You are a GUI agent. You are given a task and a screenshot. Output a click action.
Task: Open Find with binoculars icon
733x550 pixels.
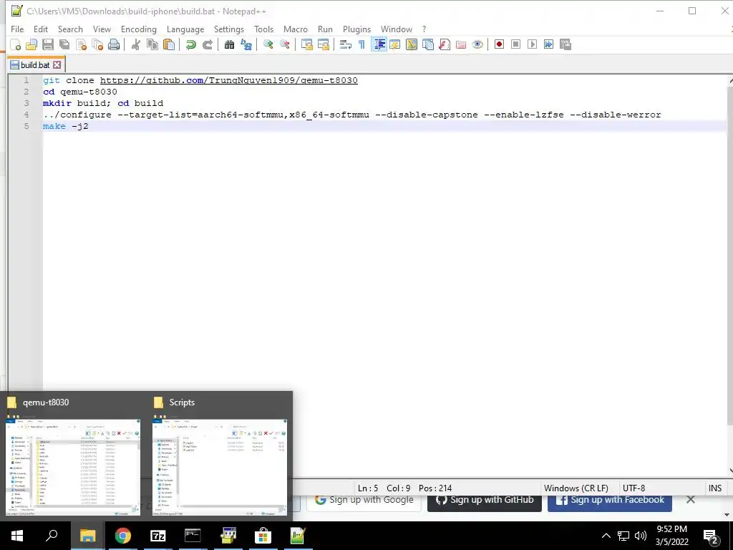[229, 44]
